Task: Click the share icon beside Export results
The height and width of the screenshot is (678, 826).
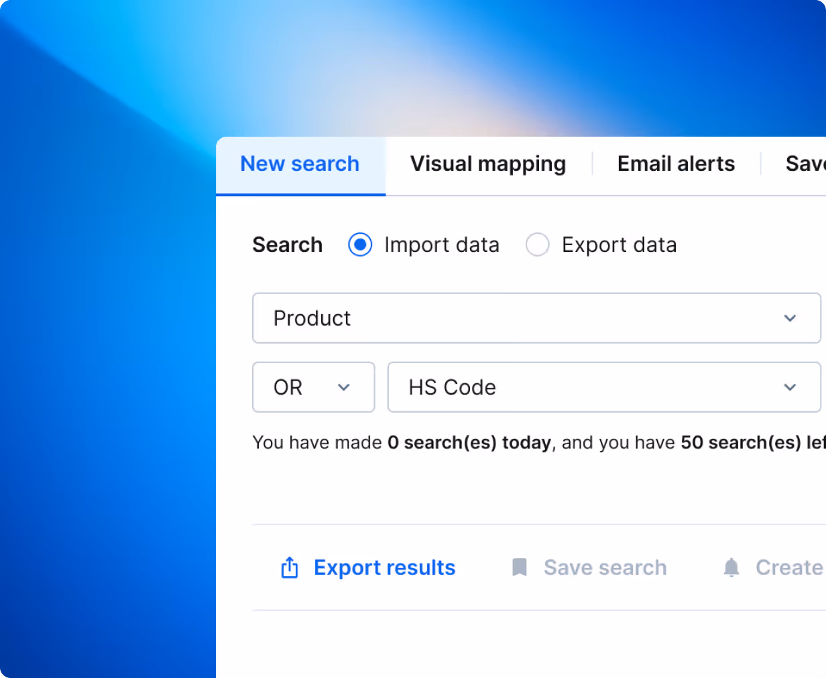Action: [x=289, y=567]
